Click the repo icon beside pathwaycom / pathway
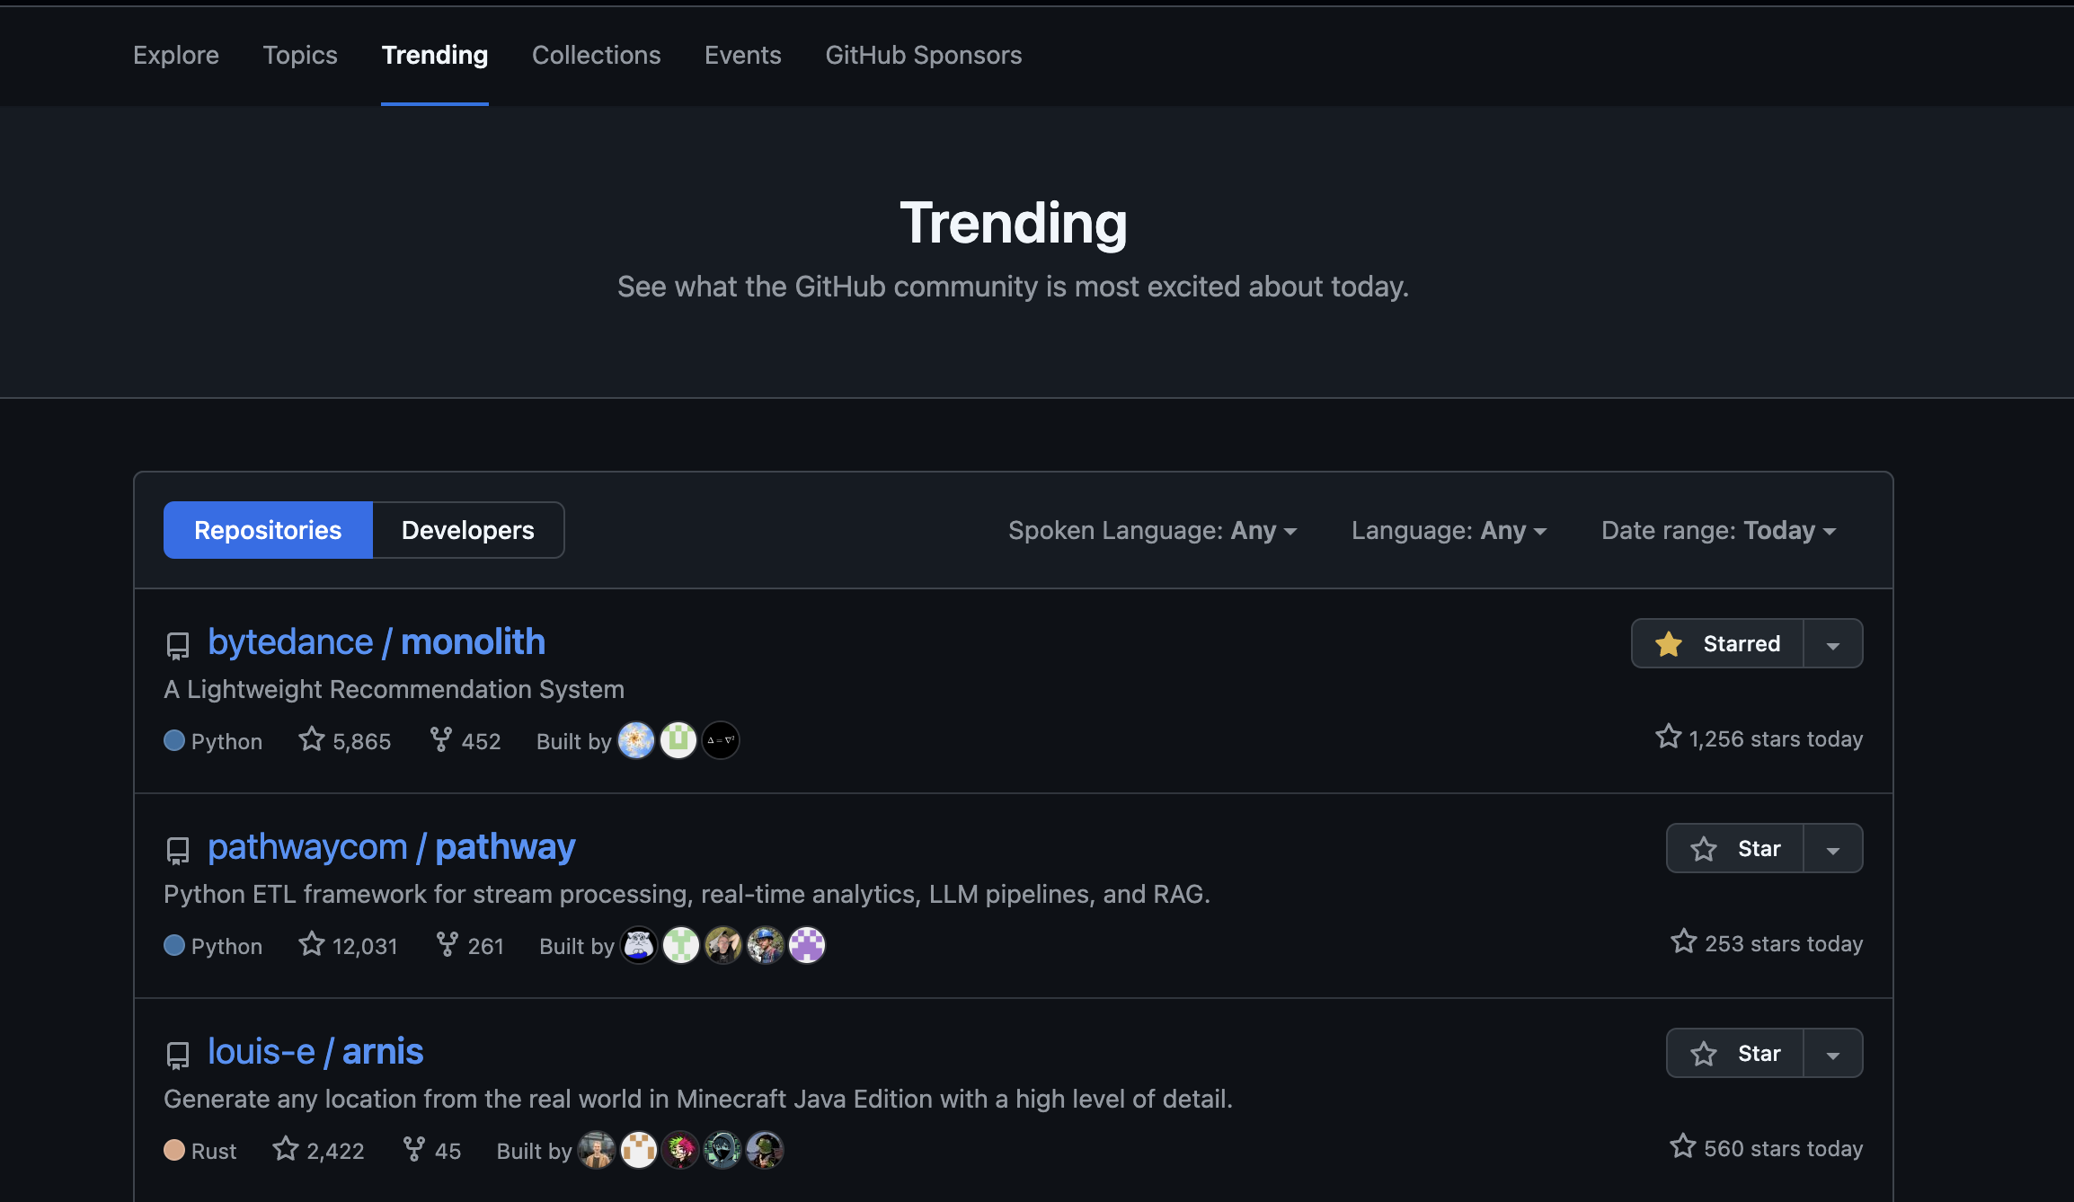2074x1202 pixels. point(178,850)
